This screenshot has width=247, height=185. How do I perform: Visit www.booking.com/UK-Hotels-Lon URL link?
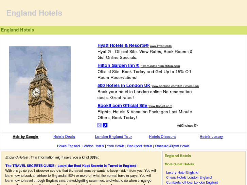tap(175, 86)
